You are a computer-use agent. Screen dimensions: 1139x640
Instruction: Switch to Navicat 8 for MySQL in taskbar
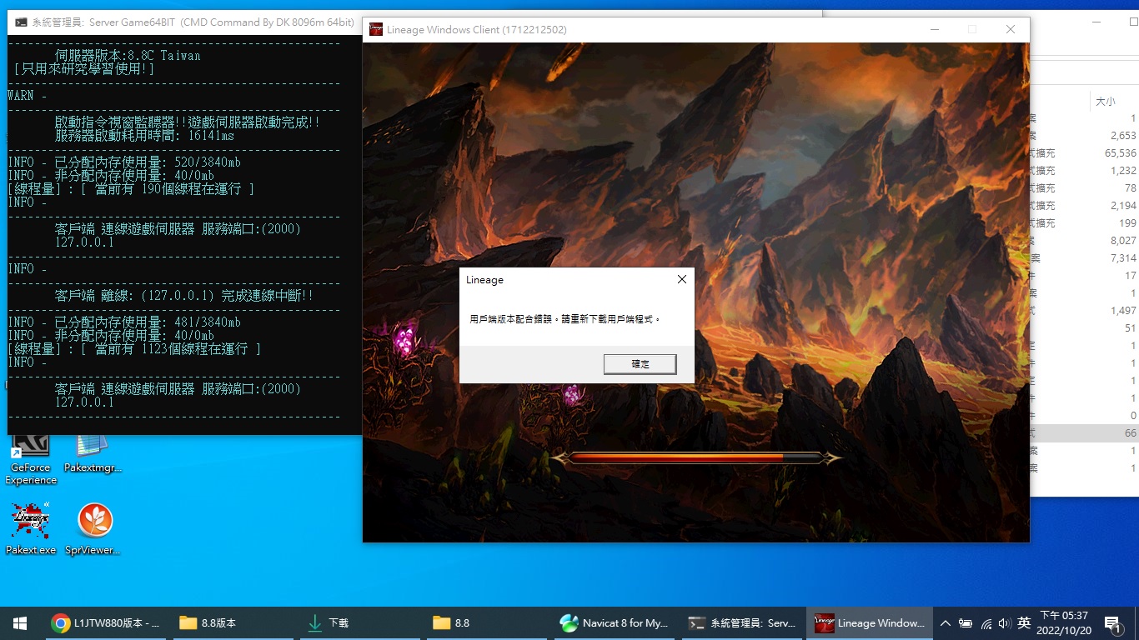coord(613,623)
